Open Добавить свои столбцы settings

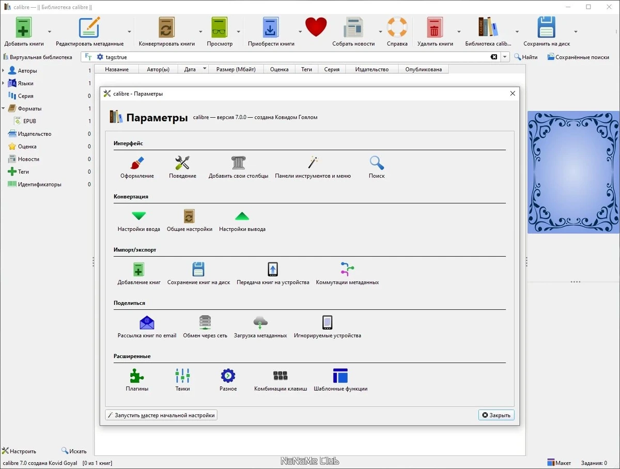(x=238, y=167)
